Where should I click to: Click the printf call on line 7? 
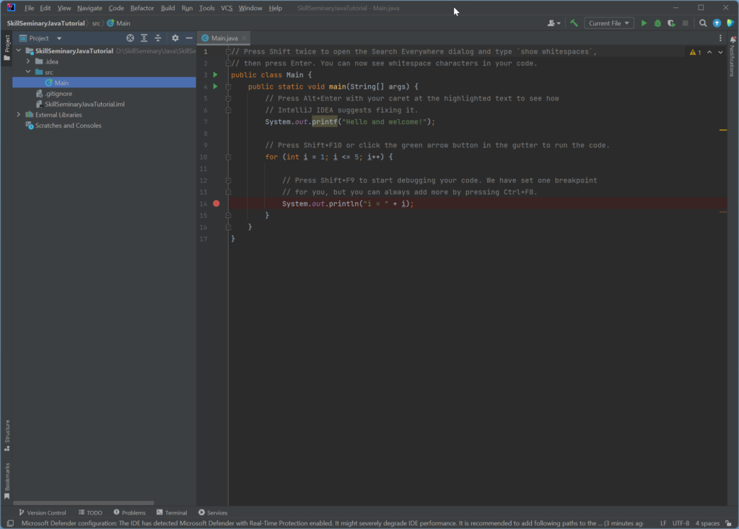[325, 122]
